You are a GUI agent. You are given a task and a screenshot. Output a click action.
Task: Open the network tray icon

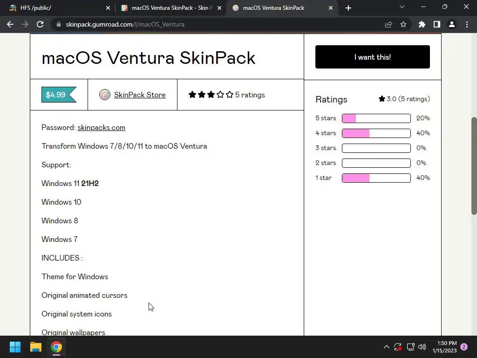coord(411,347)
